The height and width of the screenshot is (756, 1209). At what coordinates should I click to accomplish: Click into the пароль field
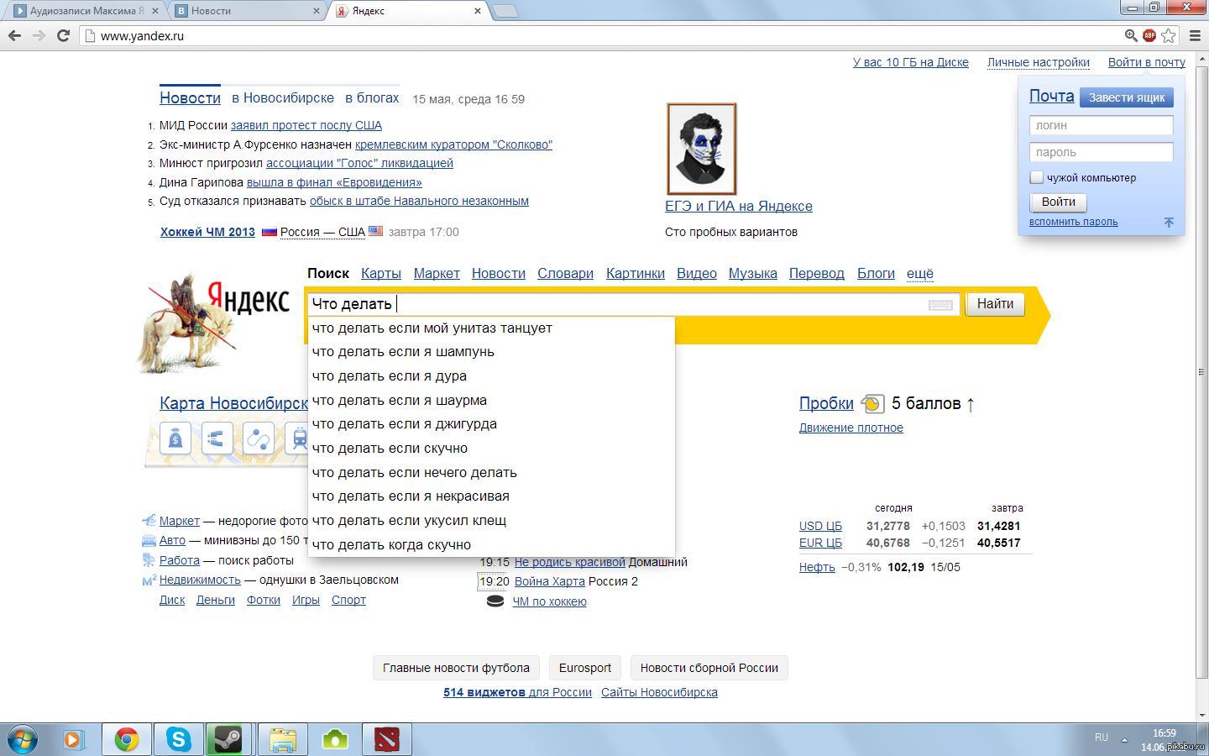[x=1101, y=152]
